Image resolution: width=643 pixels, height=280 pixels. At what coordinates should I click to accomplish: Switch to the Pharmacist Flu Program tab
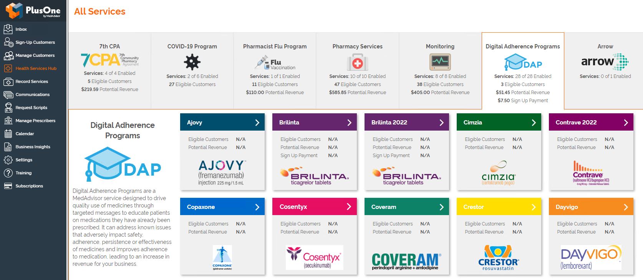coord(275,71)
